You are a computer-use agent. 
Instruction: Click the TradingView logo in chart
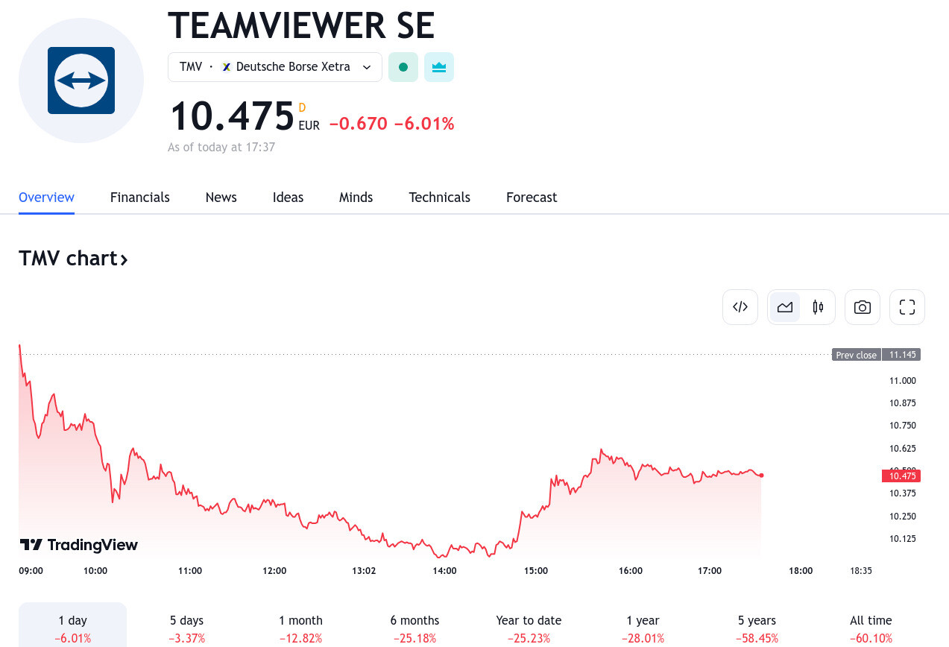tap(78, 545)
